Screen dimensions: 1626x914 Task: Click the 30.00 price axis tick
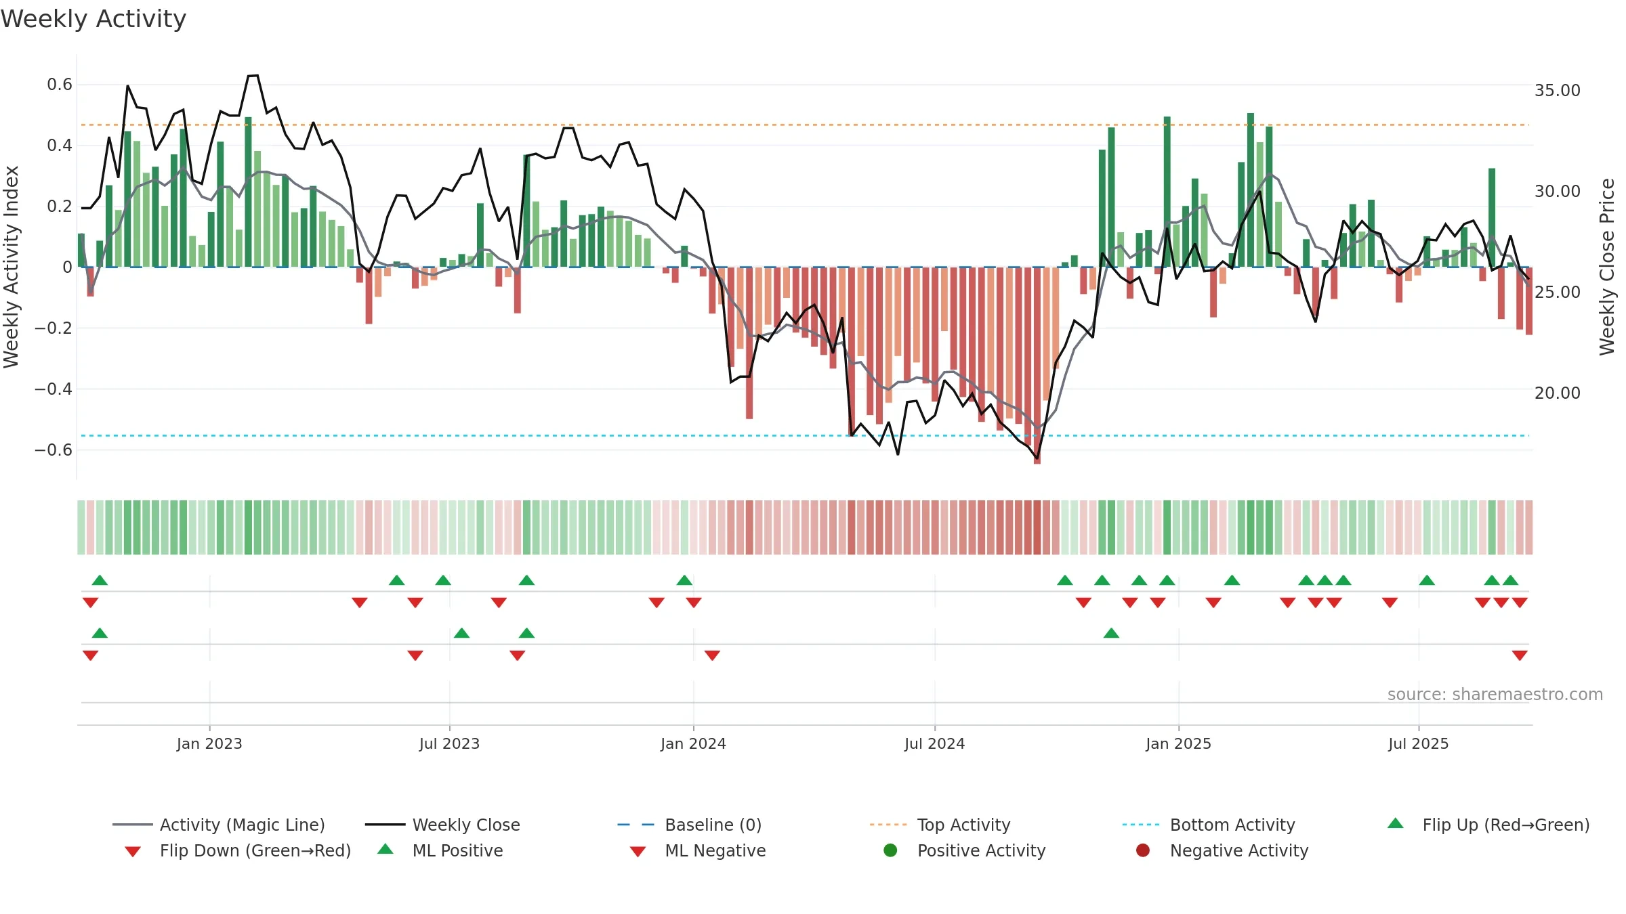point(1557,191)
